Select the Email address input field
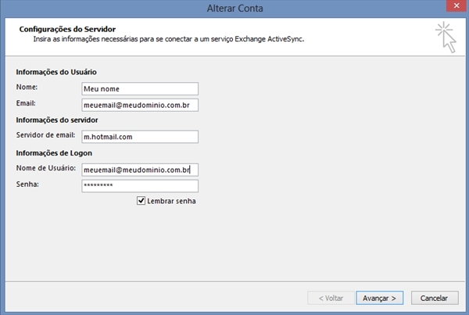Viewport: 469px width, 315px height. pyautogui.click(x=140, y=105)
